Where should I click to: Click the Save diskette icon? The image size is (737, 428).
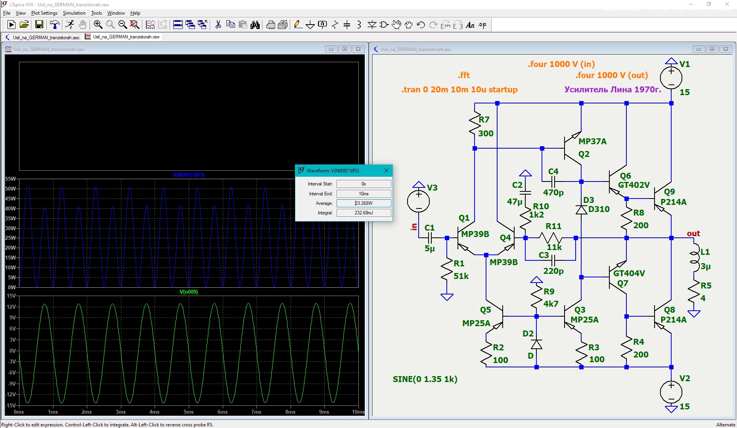pos(39,25)
